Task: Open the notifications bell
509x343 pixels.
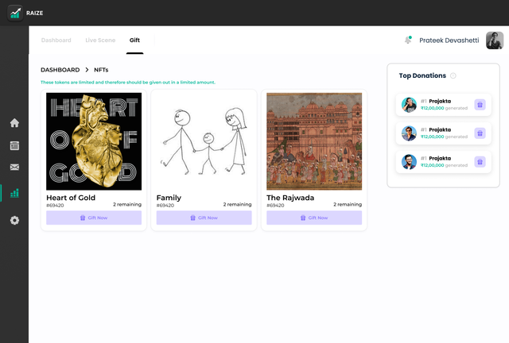Action: [x=408, y=40]
